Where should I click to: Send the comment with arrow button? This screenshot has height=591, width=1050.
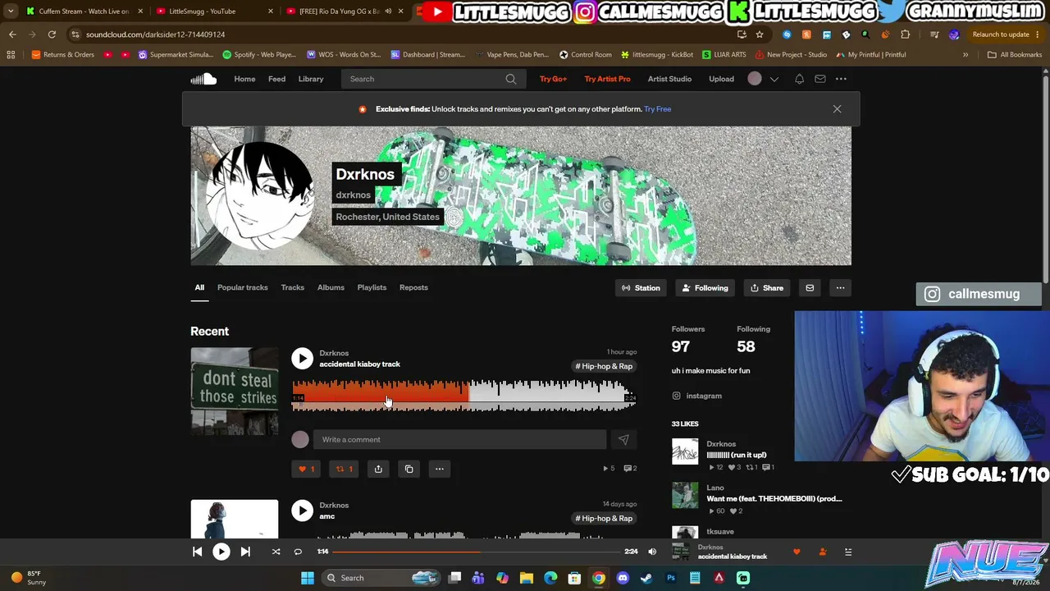click(x=623, y=440)
